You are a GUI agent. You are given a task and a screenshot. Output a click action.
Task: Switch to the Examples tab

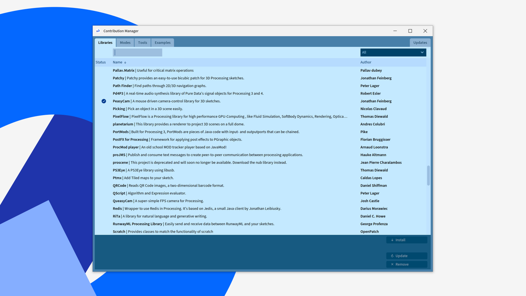[x=163, y=42]
